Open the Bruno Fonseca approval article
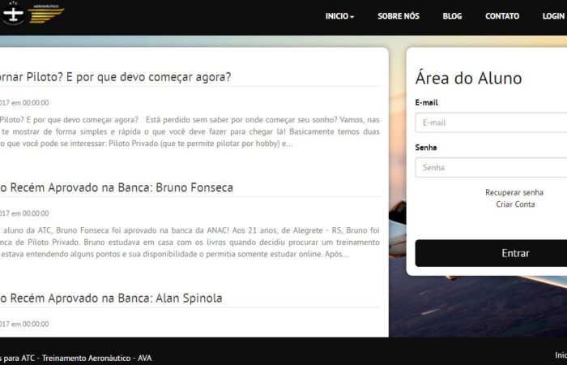The height and width of the screenshot is (365, 567). click(x=116, y=187)
